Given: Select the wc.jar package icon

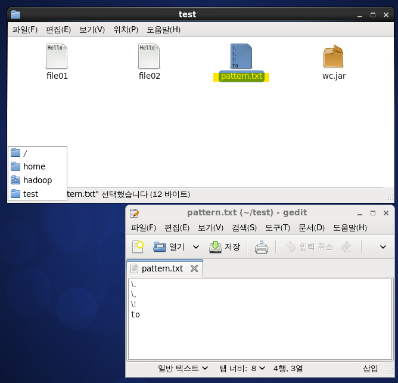Looking at the screenshot, I should [333, 56].
